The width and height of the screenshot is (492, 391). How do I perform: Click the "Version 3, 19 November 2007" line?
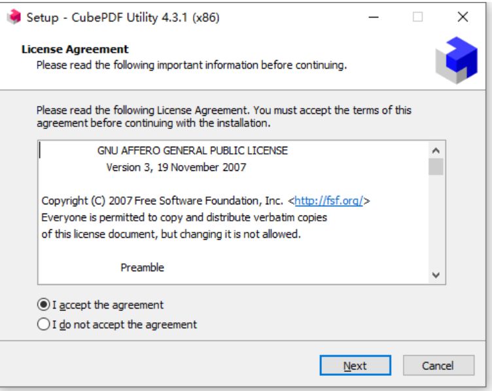176,167
